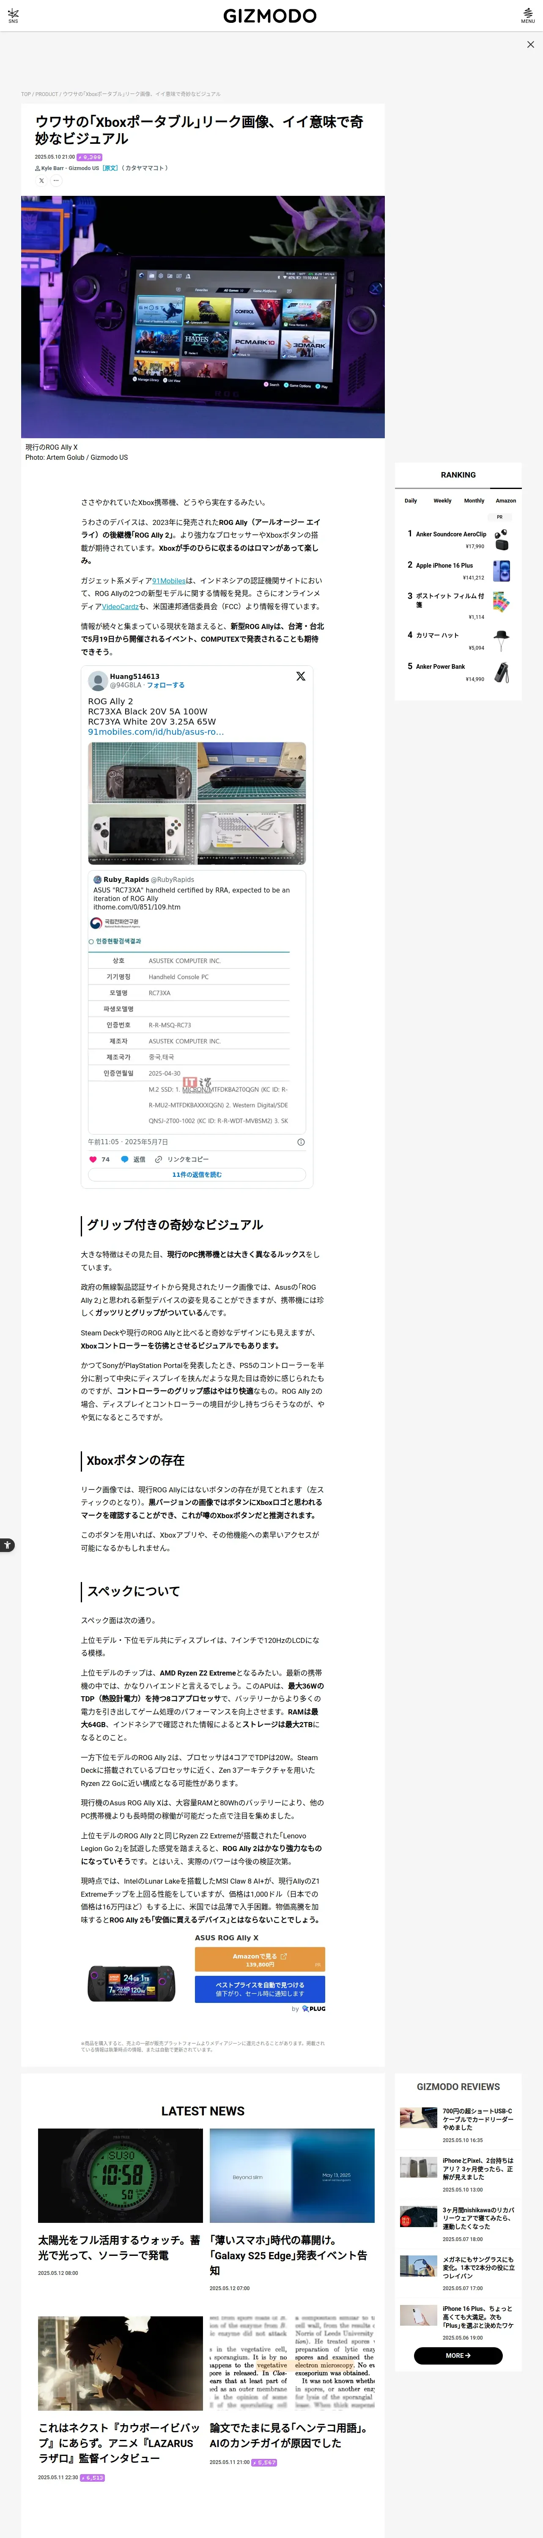Select the Monthly ranking tab
Screen dimensions: 543x2538
(474, 500)
